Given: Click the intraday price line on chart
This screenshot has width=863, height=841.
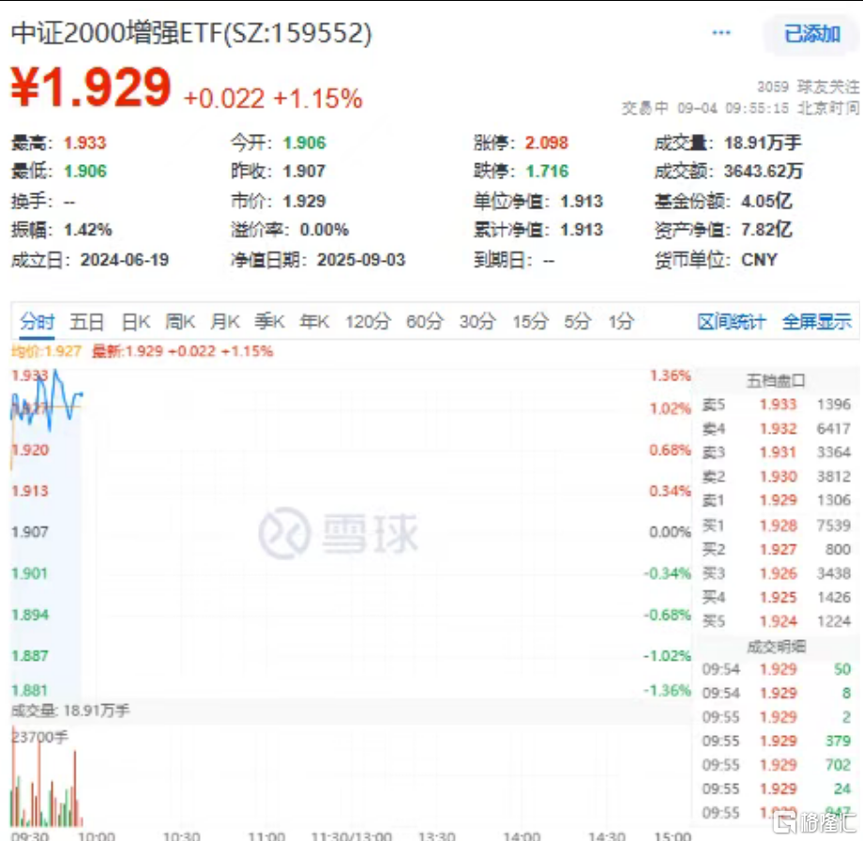Looking at the screenshot, I should [x=47, y=400].
